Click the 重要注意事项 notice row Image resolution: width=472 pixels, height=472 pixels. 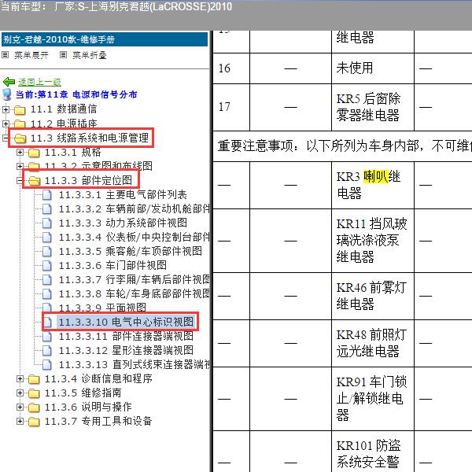point(342,146)
